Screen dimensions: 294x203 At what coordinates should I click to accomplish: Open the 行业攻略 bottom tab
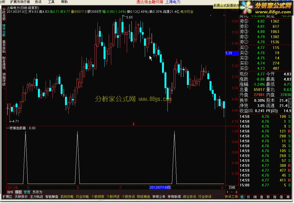coord(82,197)
